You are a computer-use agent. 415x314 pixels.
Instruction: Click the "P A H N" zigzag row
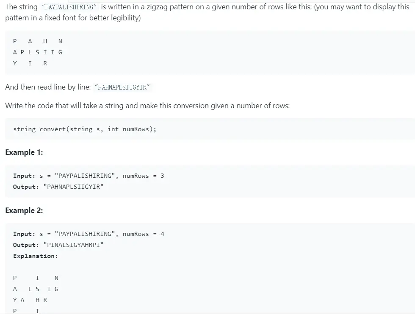click(x=38, y=41)
